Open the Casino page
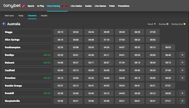This screenshot has width=189, height=108. click(88, 6)
